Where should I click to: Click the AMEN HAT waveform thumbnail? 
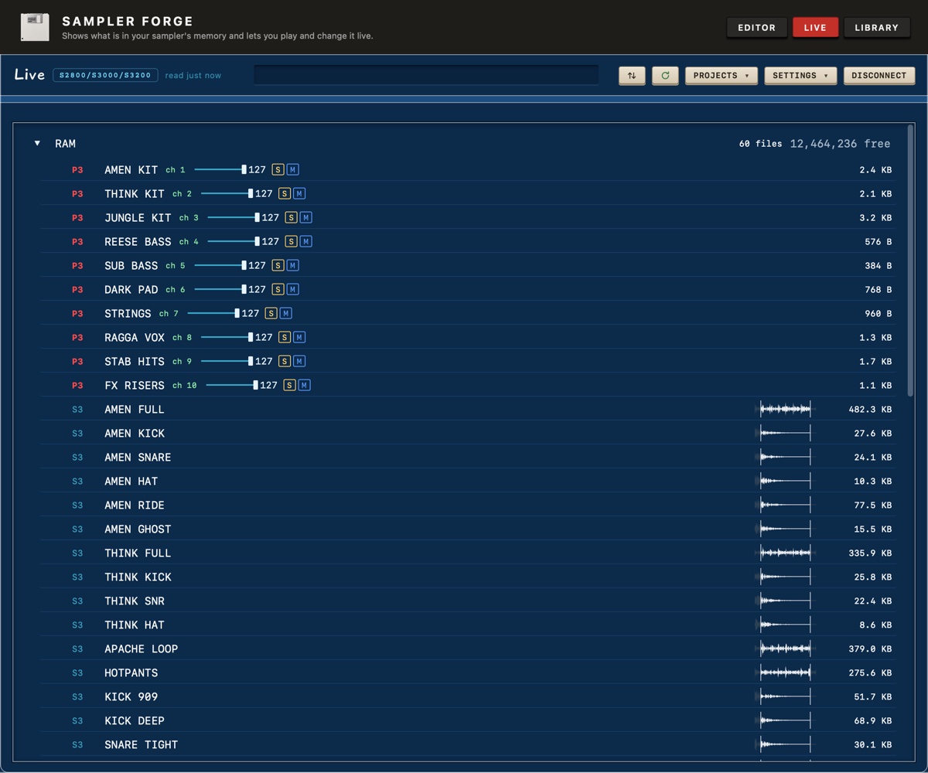pyautogui.click(x=786, y=481)
